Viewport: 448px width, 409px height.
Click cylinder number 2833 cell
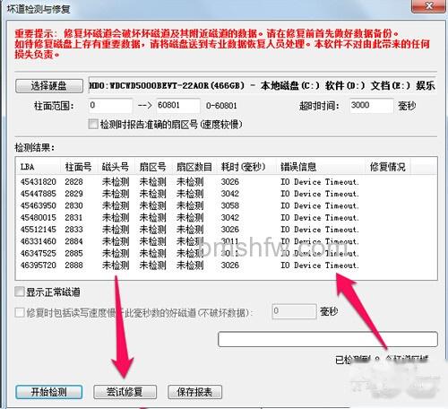coord(73,230)
